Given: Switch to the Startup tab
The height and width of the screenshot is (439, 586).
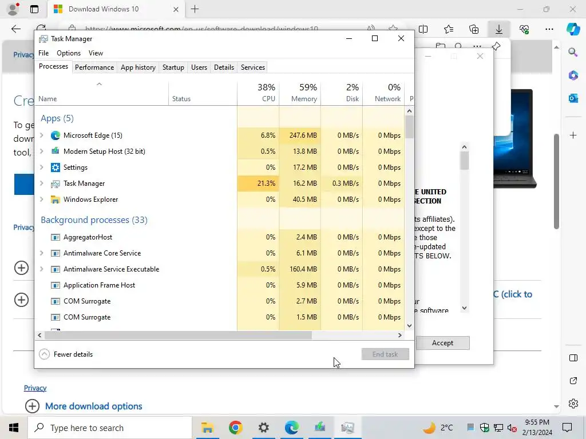Looking at the screenshot, I should [x=173, y=67].
